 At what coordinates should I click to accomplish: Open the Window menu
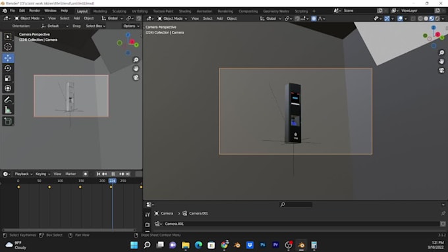pos(50,11)
